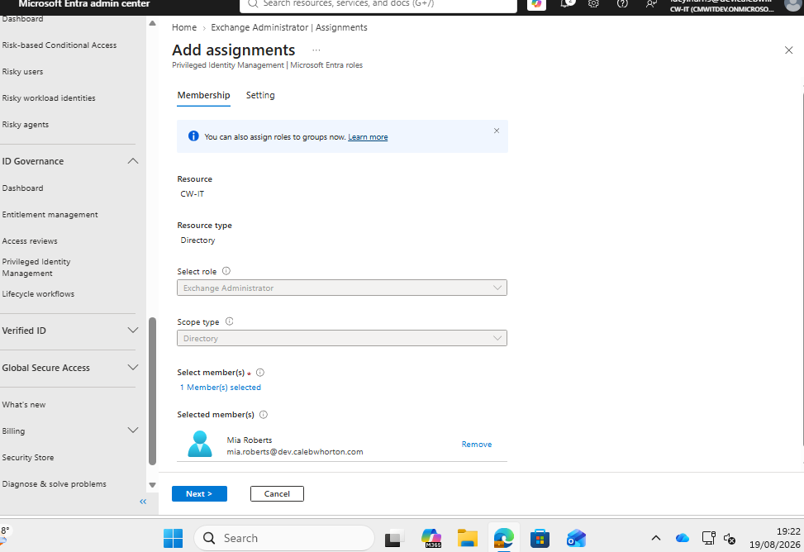Click the weather widget showing 8°
804x552 pixels.
click(5, 535)
